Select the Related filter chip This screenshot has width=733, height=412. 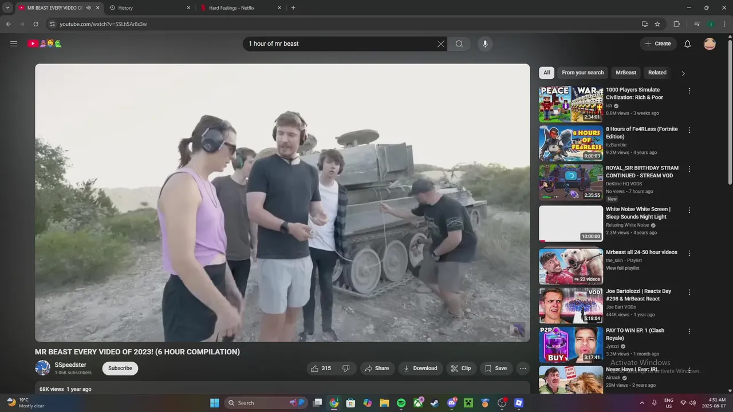coord(657,73)
